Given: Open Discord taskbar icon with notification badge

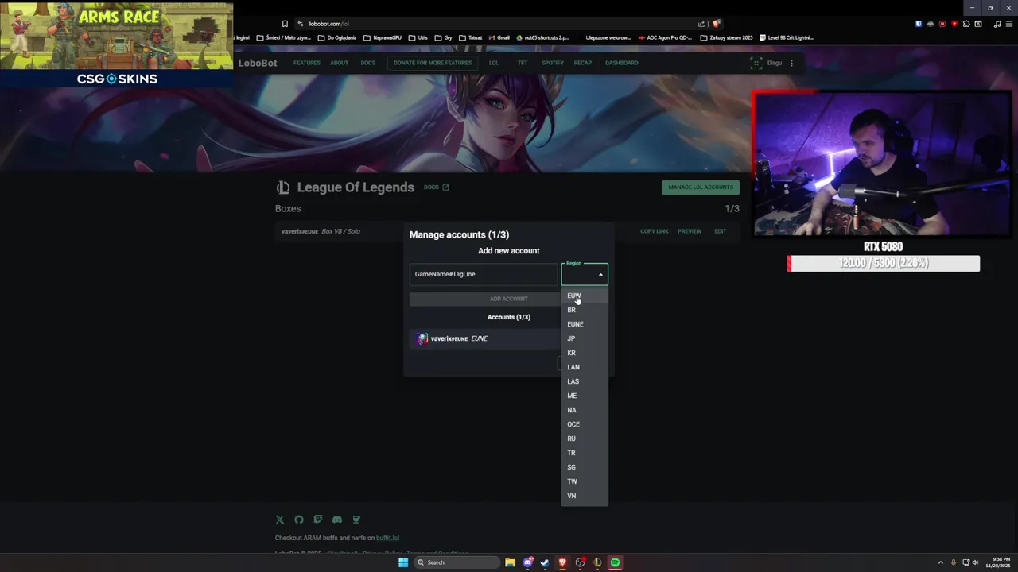Looking at the screenshot, I should (527, 562).
